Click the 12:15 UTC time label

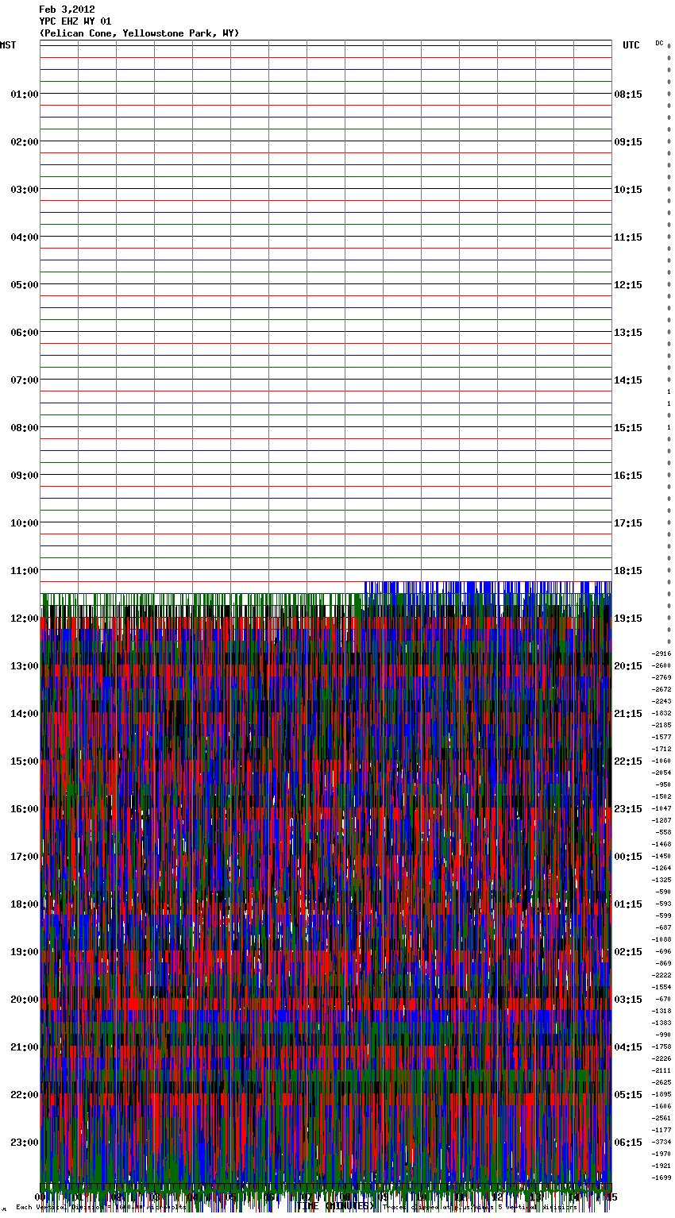[x=628, y=285]
